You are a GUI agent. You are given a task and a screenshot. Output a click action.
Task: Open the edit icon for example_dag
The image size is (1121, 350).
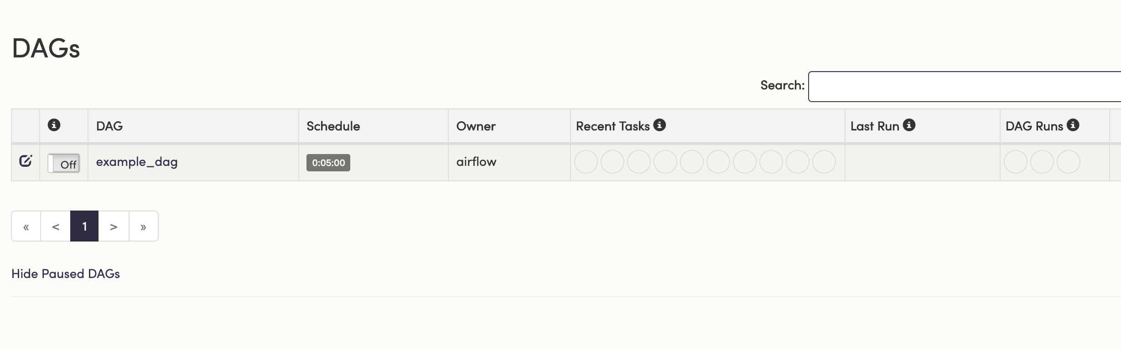(x=26, y=160)
